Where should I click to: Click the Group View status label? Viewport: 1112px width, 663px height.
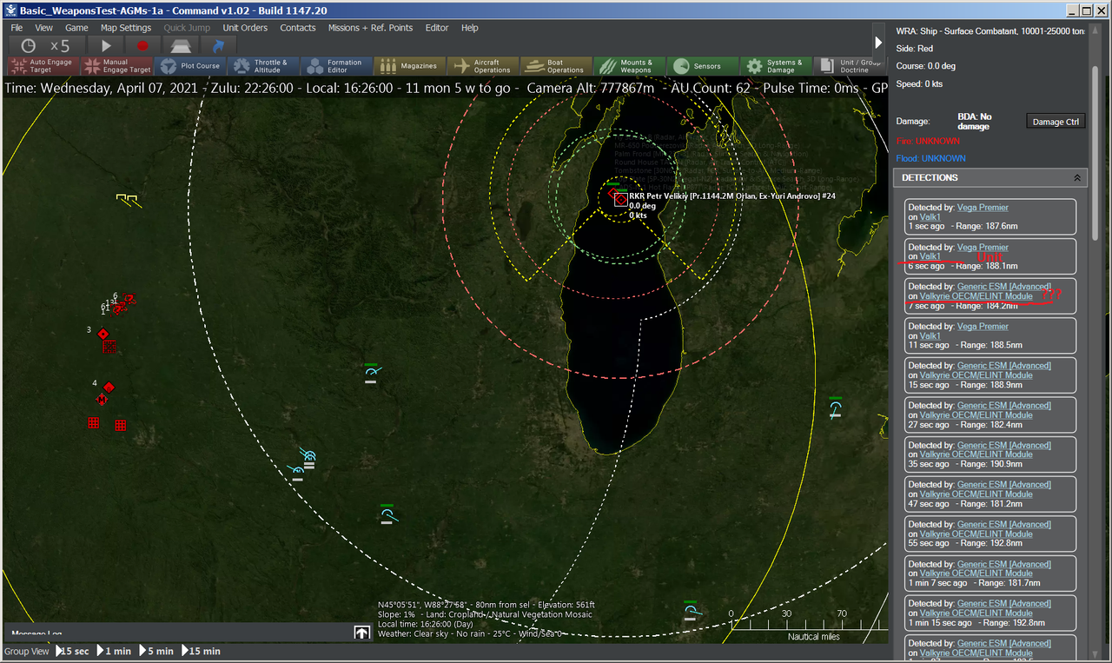point(27,651)
